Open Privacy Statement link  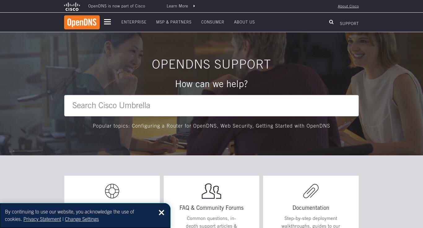(42, 219)
